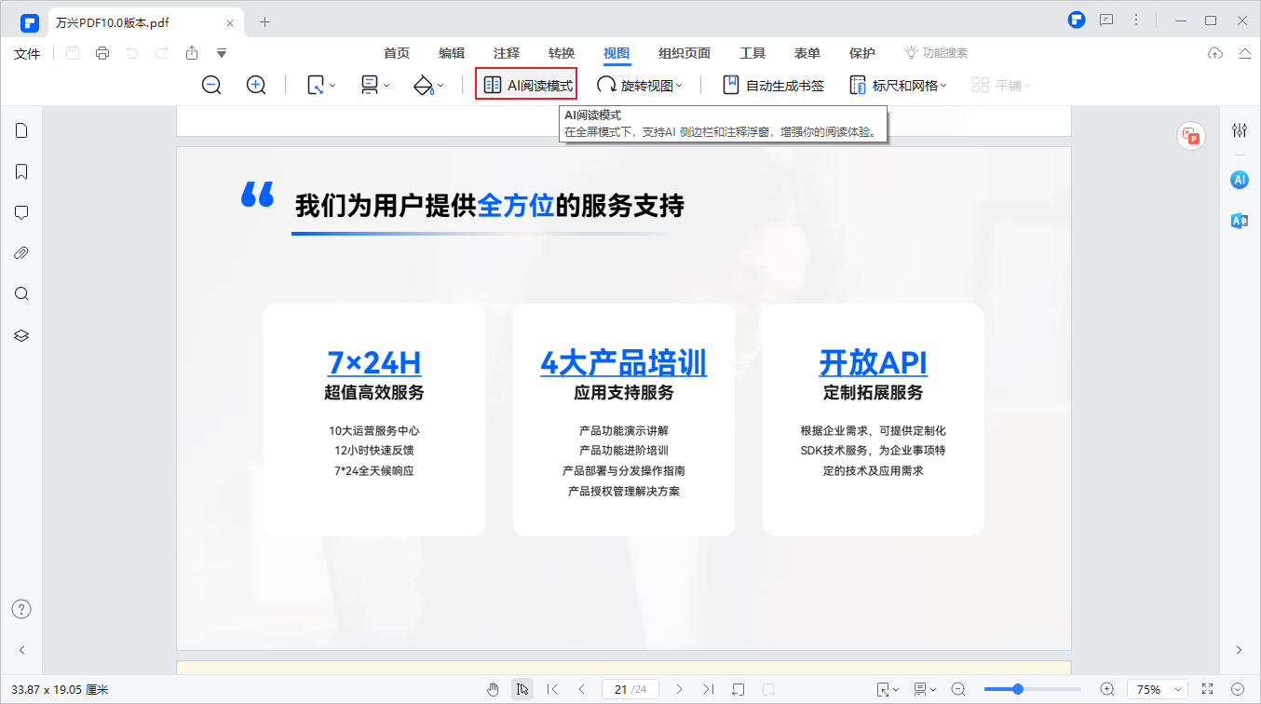Expand the 旋转视图 dropdown
This screenshot has height=704, width=1261.
point(640,85)
